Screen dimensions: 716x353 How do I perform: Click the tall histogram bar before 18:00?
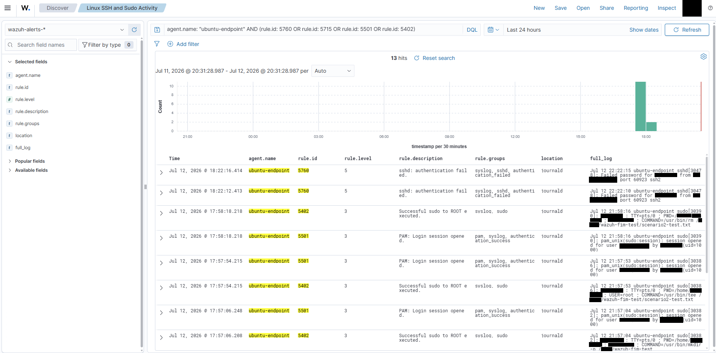pos(640,106)
